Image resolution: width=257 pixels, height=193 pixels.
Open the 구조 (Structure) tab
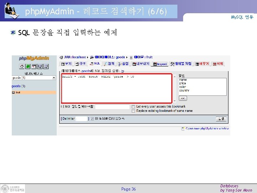click(81, 64)
